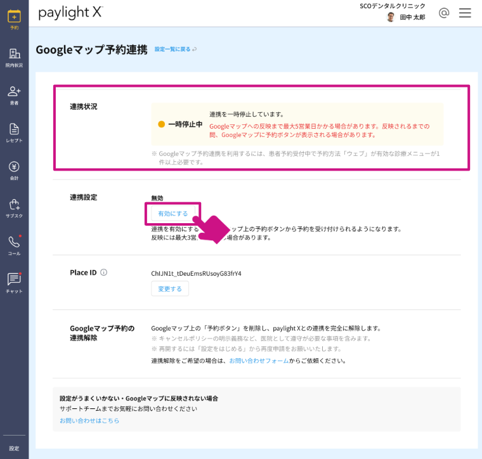Image resolution: width=482 pixels, height=459 pixels.
Task: Open the お問い合わせフォーム link
Action: click(259, 361)
